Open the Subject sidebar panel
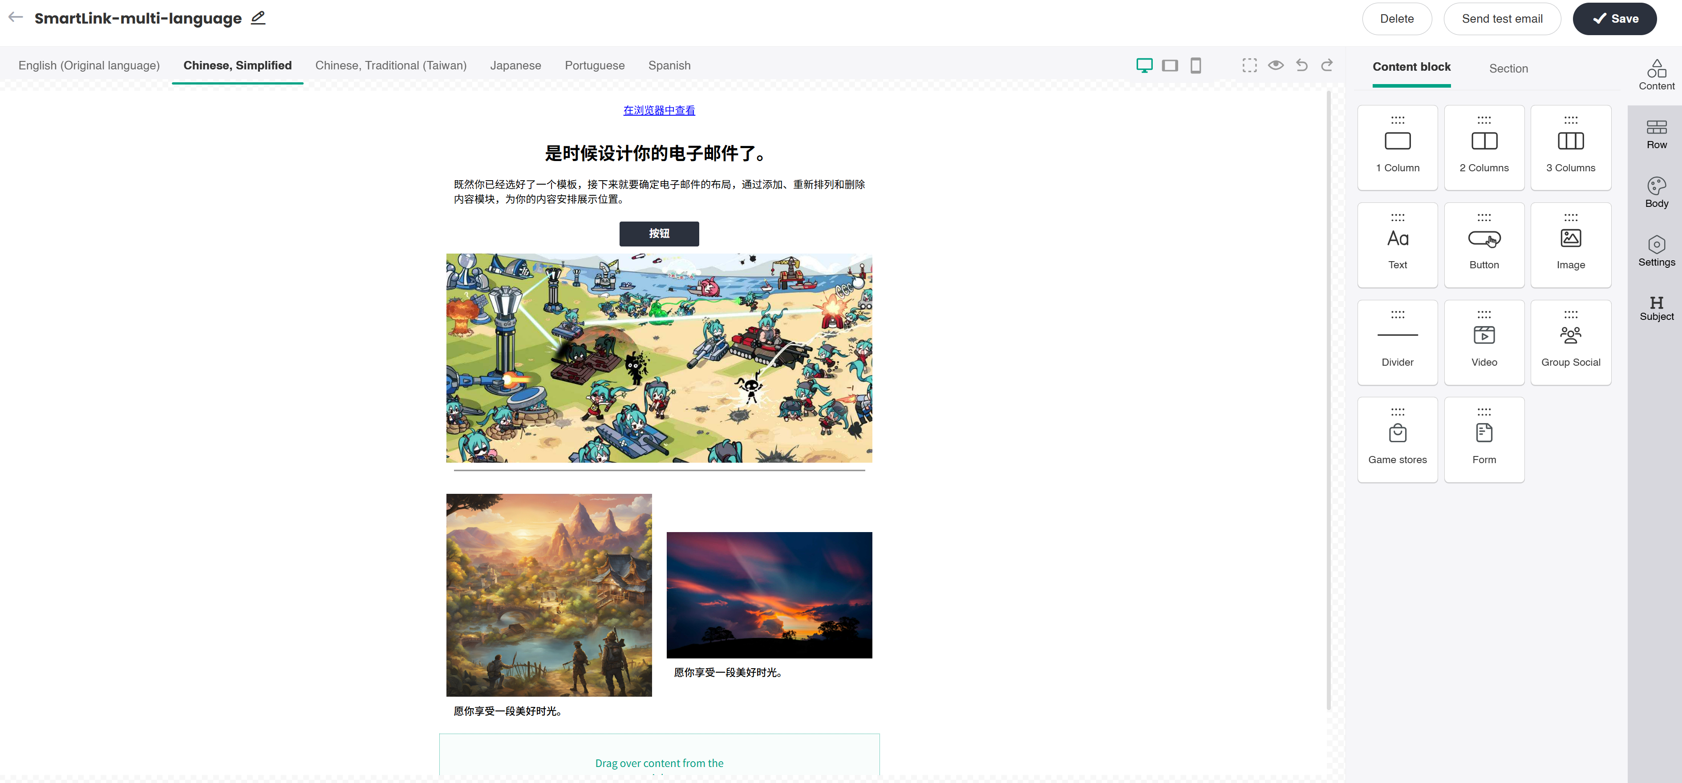The width and height of the screenshot is (1682, 783). [1656, 308]
